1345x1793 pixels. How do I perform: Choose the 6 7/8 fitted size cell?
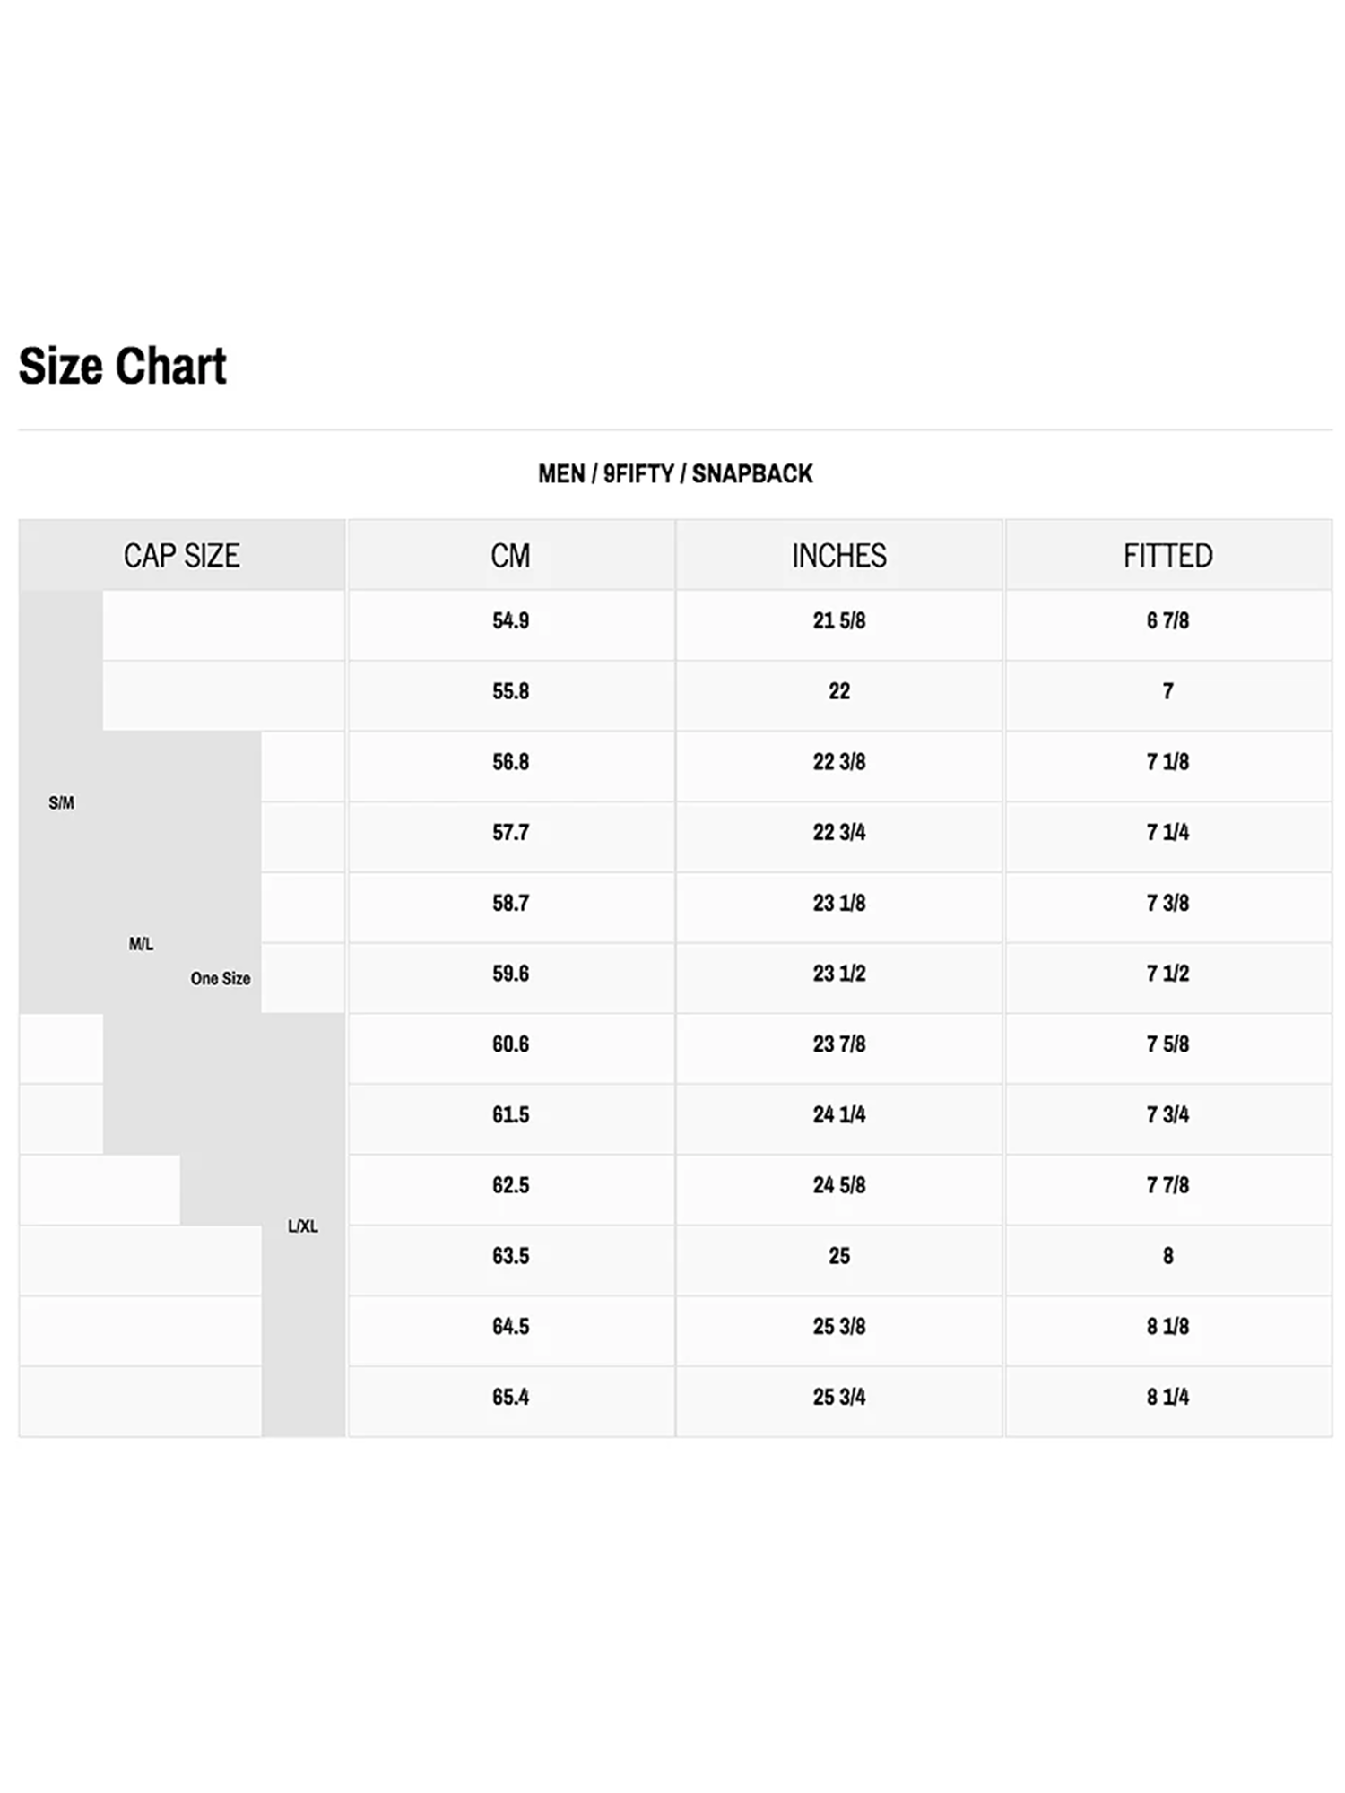(x=1167, y=620)
